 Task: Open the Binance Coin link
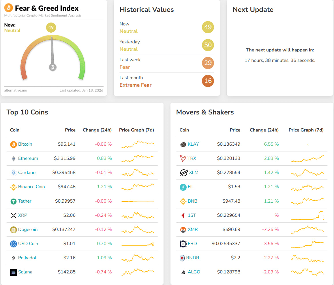tap(31, 187)
